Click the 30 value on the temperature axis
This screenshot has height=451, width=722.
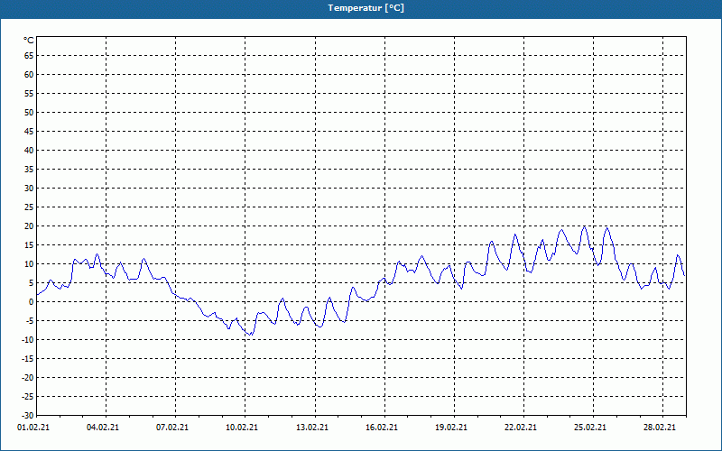[x=29, y=189]
